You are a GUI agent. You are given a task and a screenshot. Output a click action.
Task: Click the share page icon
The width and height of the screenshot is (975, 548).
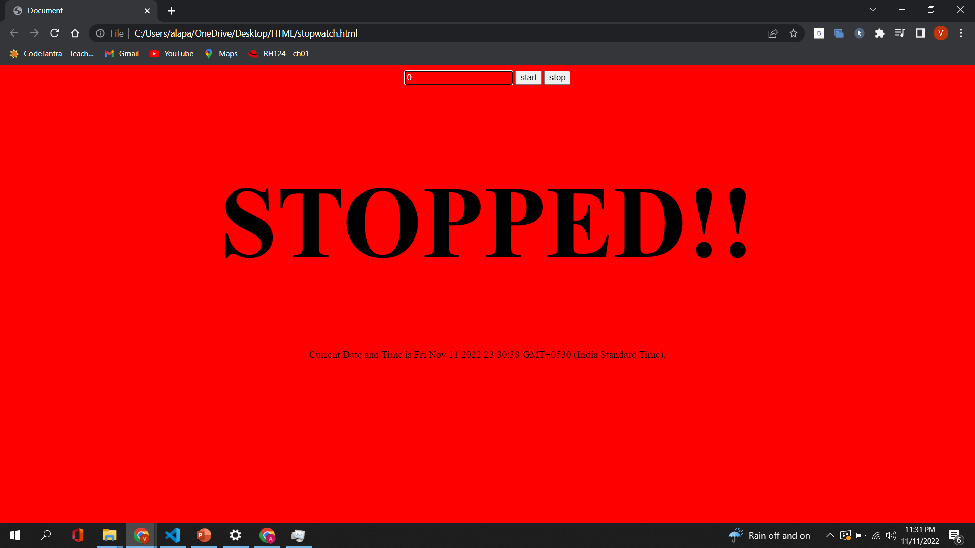pyautogui.click(x=773, y=33)
